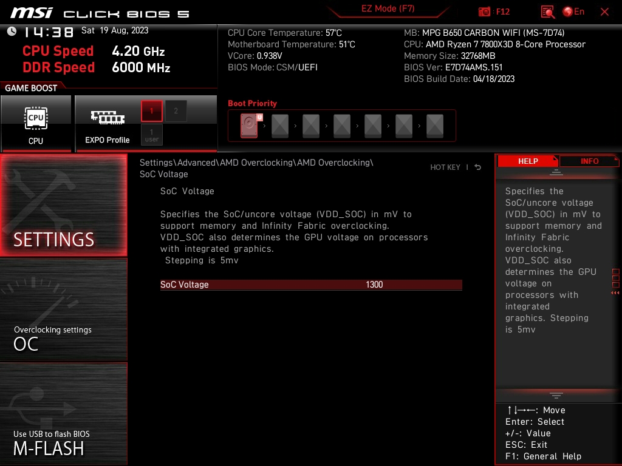622x466 pixels.
Task: Click the 'CPU Core Temperature: 57°C' reading
Action: click(284, 33)
